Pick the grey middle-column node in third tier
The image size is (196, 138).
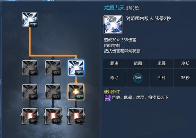[x=53, y=92]
